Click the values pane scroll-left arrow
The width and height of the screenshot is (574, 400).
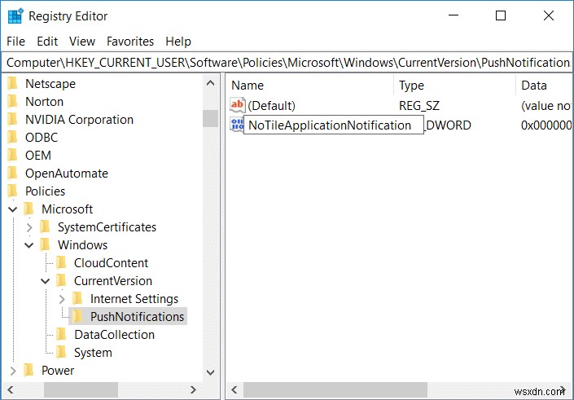[234, 389]
